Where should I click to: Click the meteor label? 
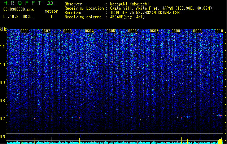51,11
